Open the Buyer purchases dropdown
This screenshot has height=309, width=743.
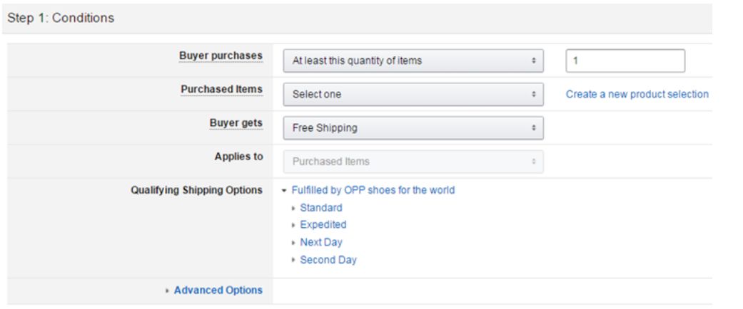pos(413,61)
